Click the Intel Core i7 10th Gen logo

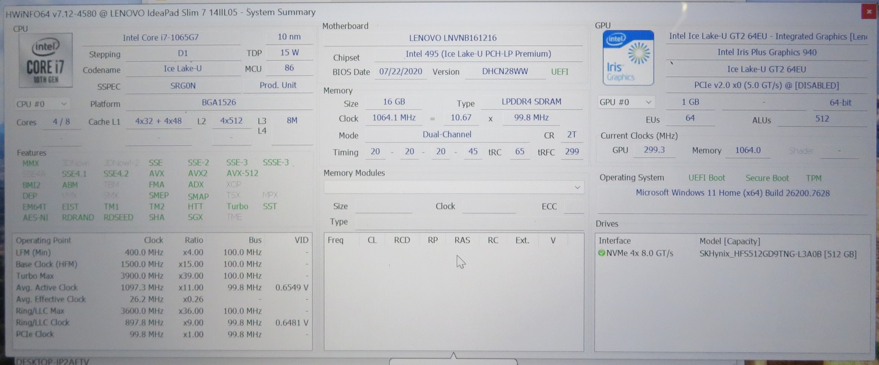click(46, 60)
